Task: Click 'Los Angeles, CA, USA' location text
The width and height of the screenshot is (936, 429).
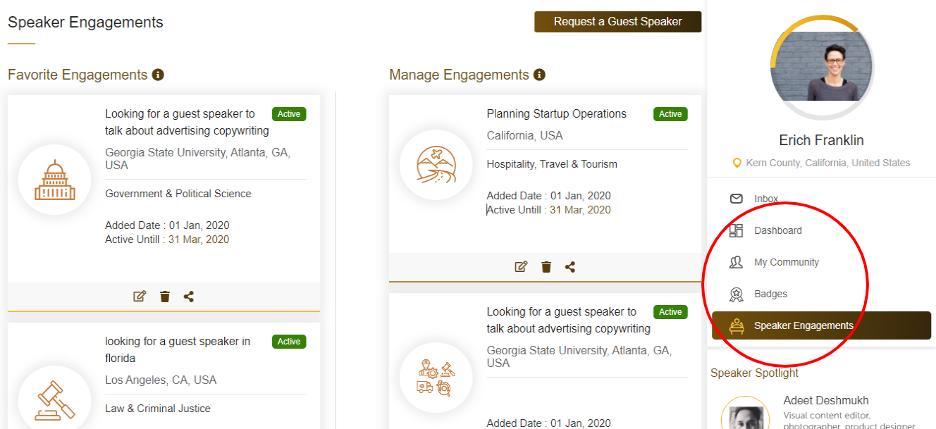Action: (161, 380)
